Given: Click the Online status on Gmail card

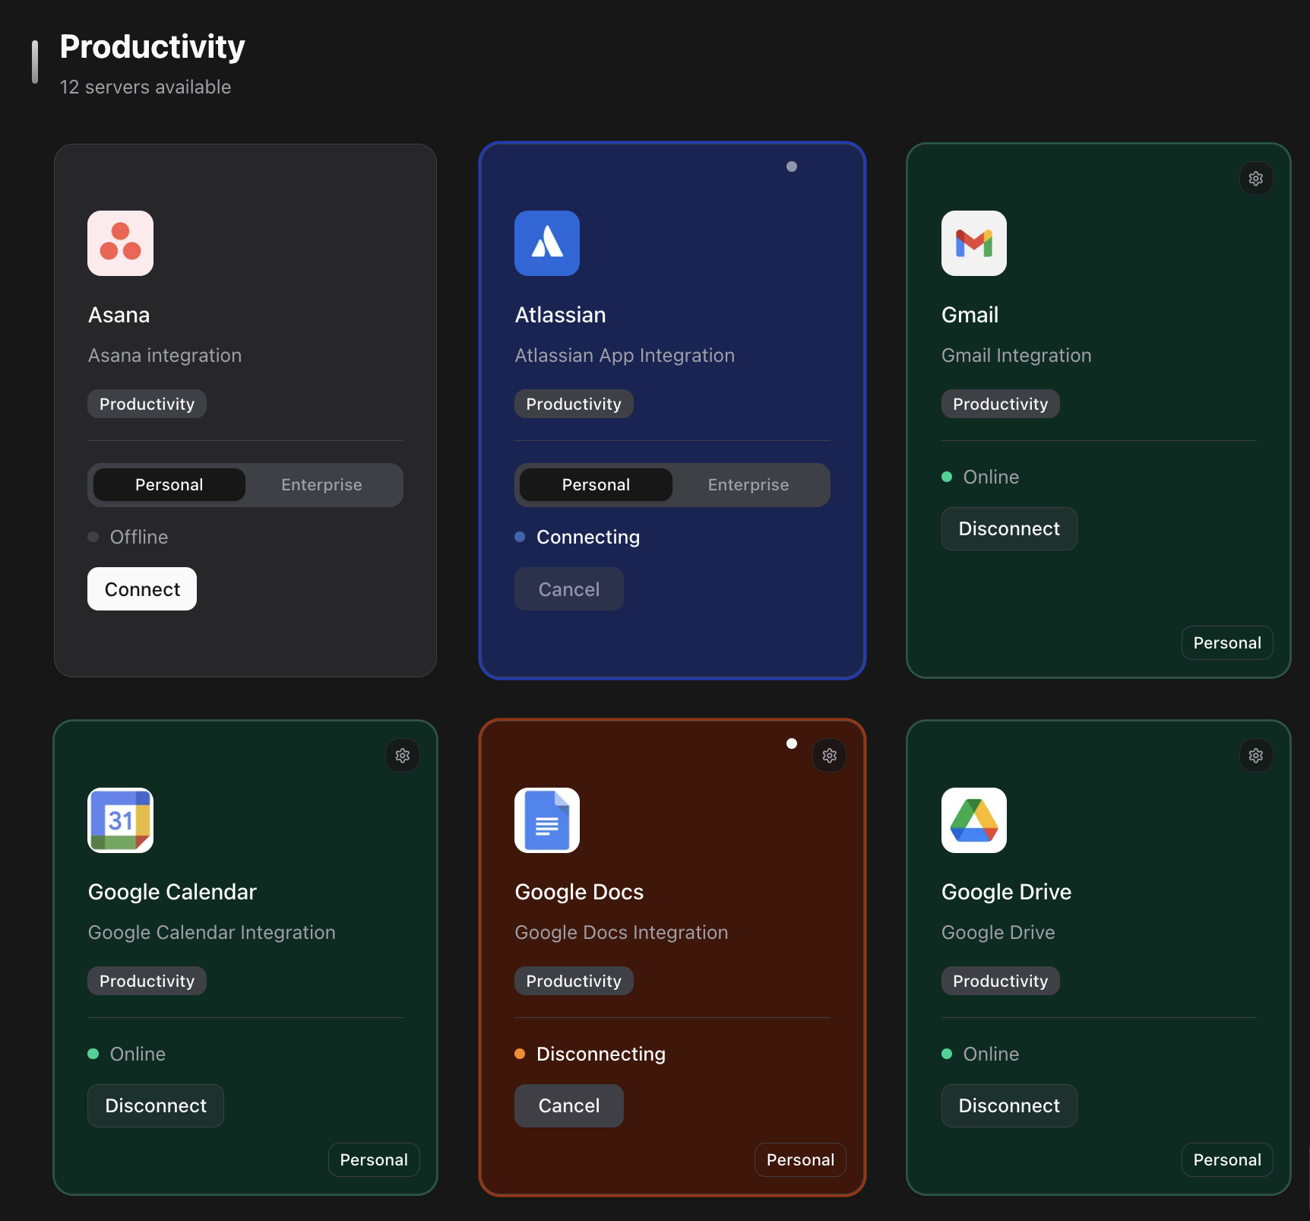Looking at the screenshot, I should tap(980, 477).
